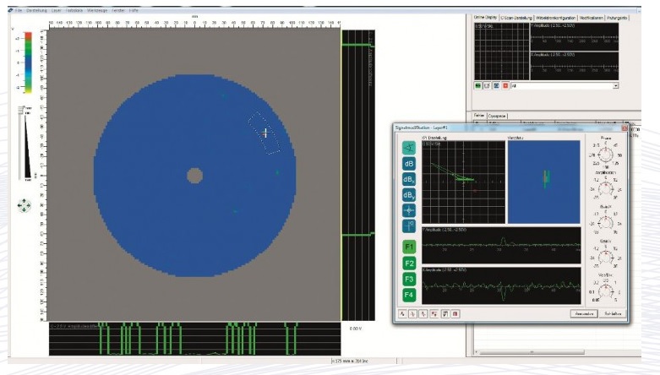
Task: Select the Fehler tab
Action: [479, 116]
